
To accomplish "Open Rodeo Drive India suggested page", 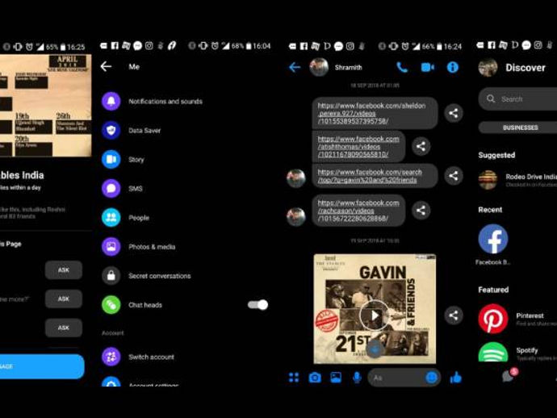I will pos(517,180).
